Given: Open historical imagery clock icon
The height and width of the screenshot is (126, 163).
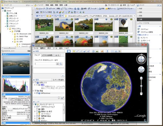Looking at the screenshot, I should pyautogui.click(x=93, y=51).
